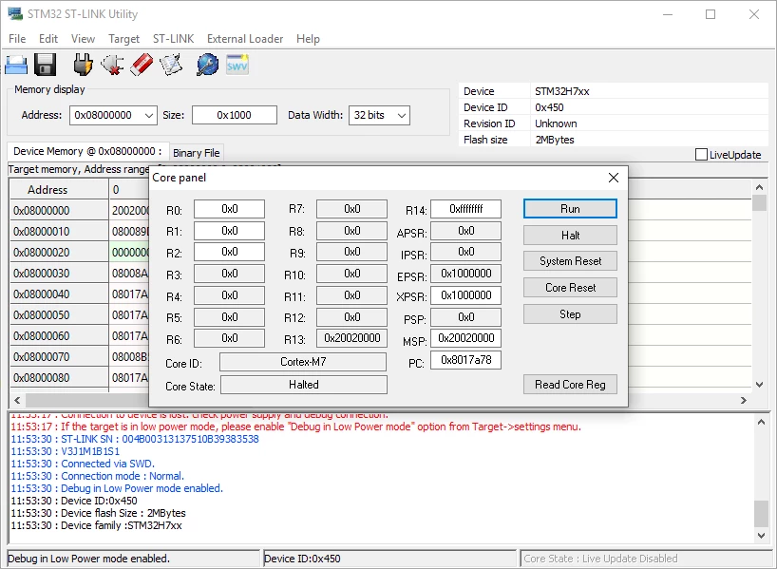
Task: Click the Open file toolbar icon
Action: (16, 65)
